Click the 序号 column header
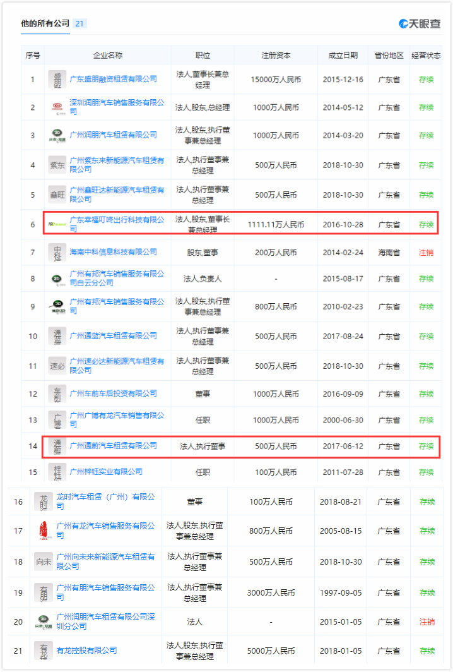Image resolution: width=453 pixels, height=672 pixels. click(x=33, y=56)
